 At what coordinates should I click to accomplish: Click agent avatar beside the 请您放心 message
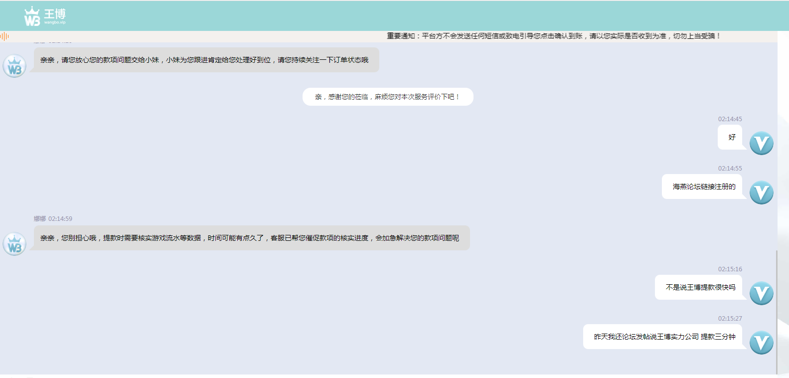point(14,66)
